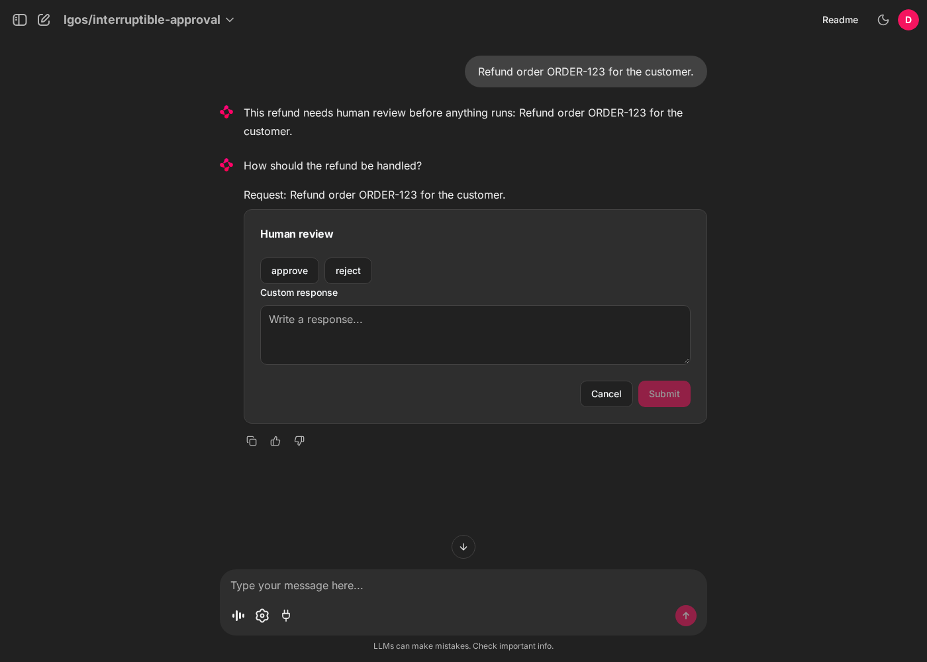Screen dimensions: 927x662
Task: Toggle dark mode with the moon icon
Action: pyautogui.click(x=883, y=20)
